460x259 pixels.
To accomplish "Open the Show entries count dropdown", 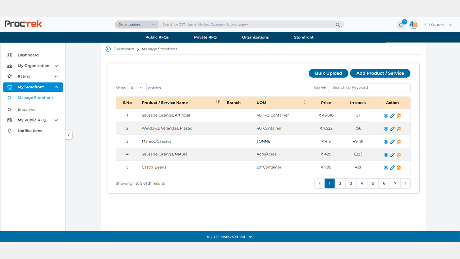I will (137, 88).
